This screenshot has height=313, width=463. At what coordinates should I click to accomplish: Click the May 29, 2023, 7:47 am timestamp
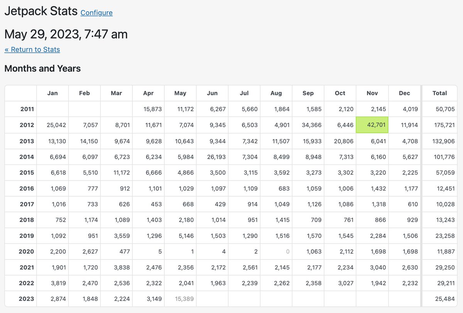(x=66, y=34)
